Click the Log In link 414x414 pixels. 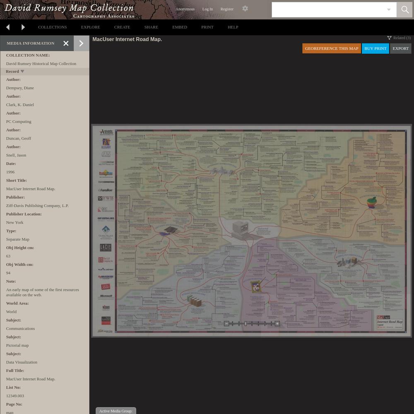pyautogui.click(x=207, y=9)
